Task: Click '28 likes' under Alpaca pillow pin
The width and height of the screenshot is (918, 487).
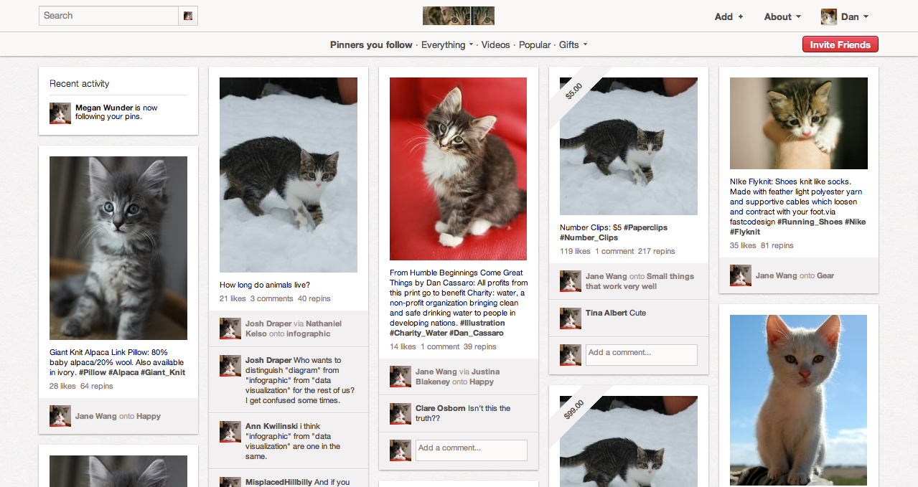Action: tap(62, 386)
